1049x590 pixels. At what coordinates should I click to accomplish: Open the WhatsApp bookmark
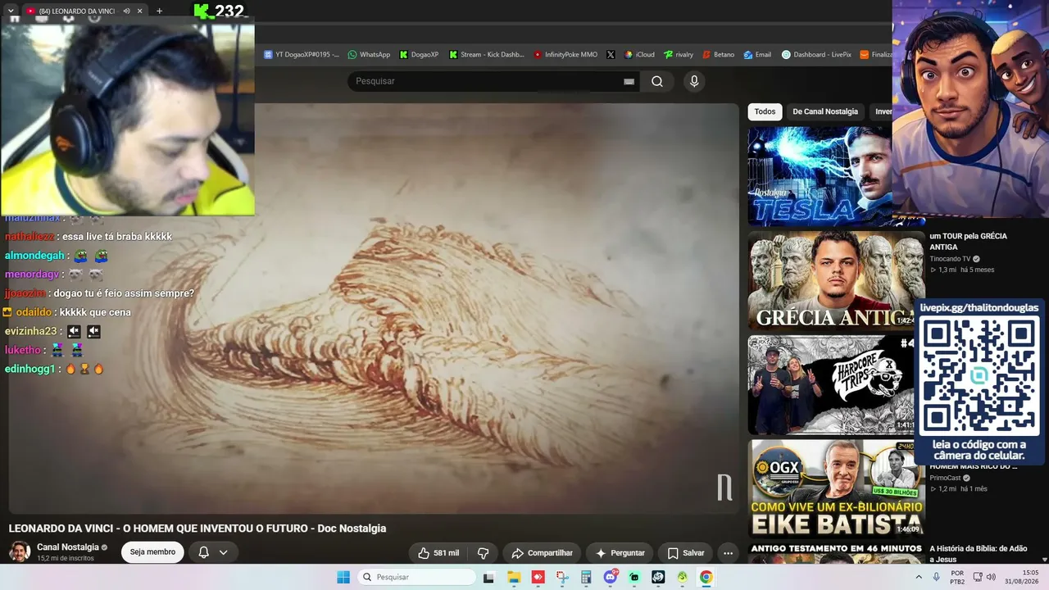click(x=369, y=55)
